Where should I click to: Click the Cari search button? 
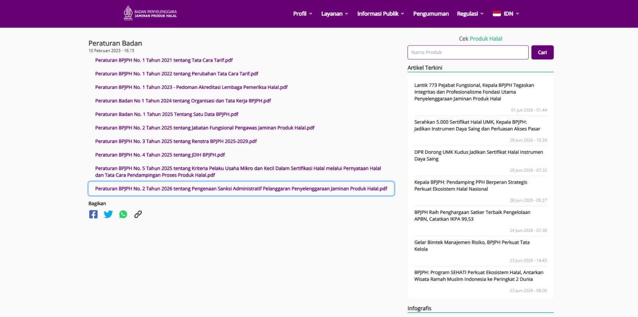[542, 52]
